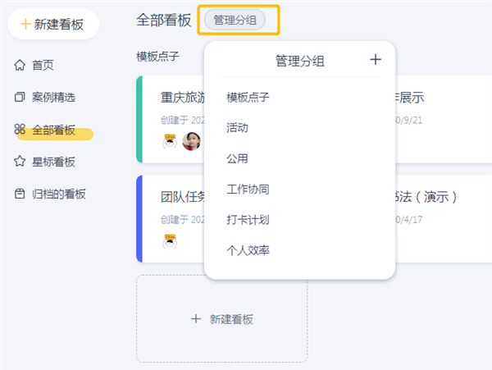Click the 归档的看板 archive box icon
Viewport: 492px width, 370px height.
(x=20, y=194)
